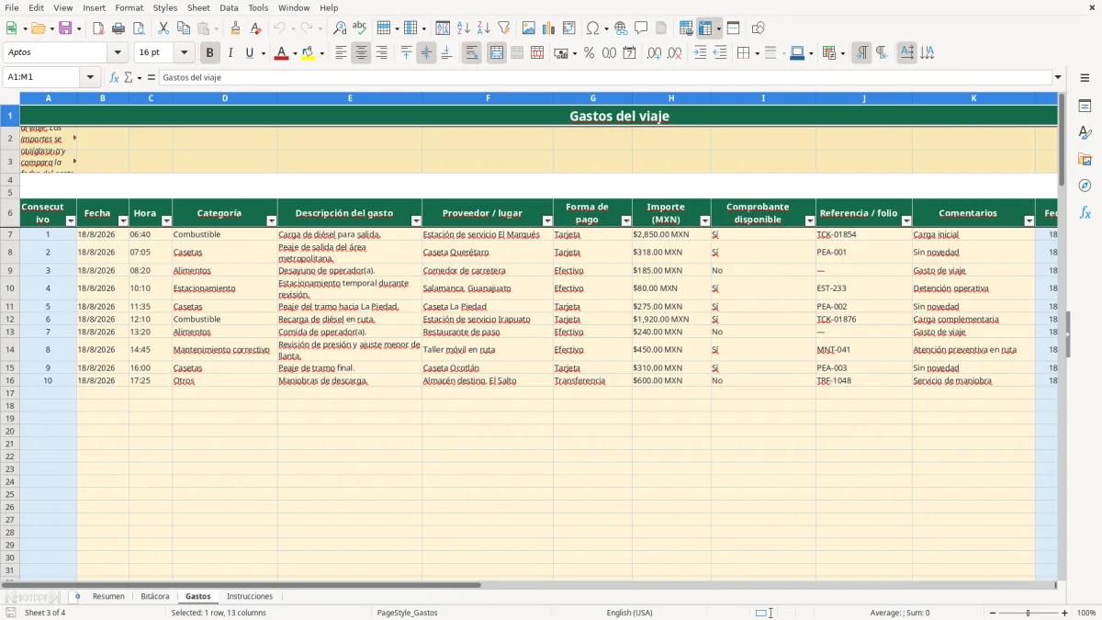The image size is (1102, 620).
Task: Open Borders dropdown arrow
Action: (x=756, y=53)
